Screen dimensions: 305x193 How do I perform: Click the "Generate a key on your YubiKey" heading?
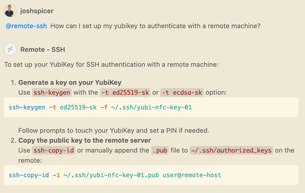70,83
